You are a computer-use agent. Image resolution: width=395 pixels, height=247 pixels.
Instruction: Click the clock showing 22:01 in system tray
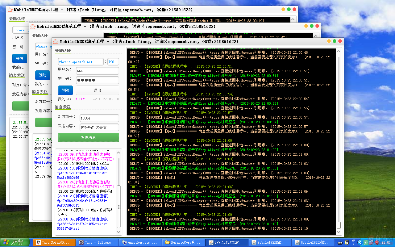click(x=387, y=242)
